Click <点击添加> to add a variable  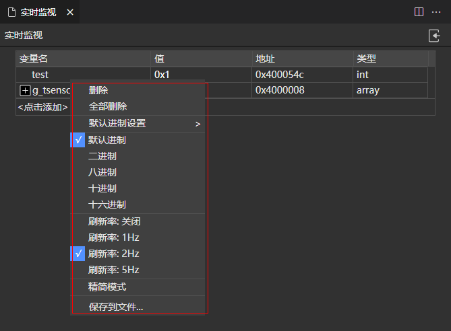click(x=42, y=107)
